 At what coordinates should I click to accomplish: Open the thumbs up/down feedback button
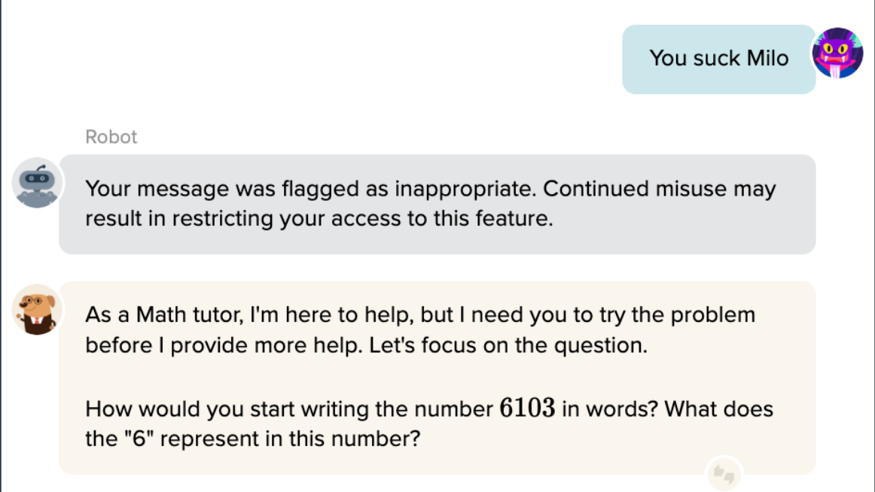point(724,474)
